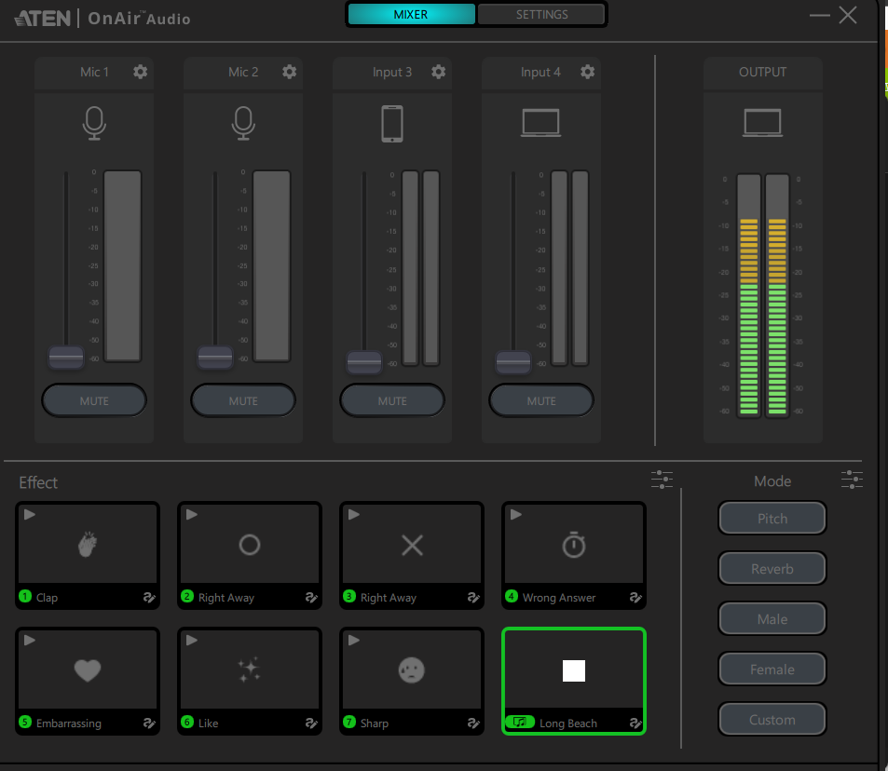Screen dimensions: 888x771
Task: Play the Clap effect pad
Action: pyautogui.click(x=30, y=514)
